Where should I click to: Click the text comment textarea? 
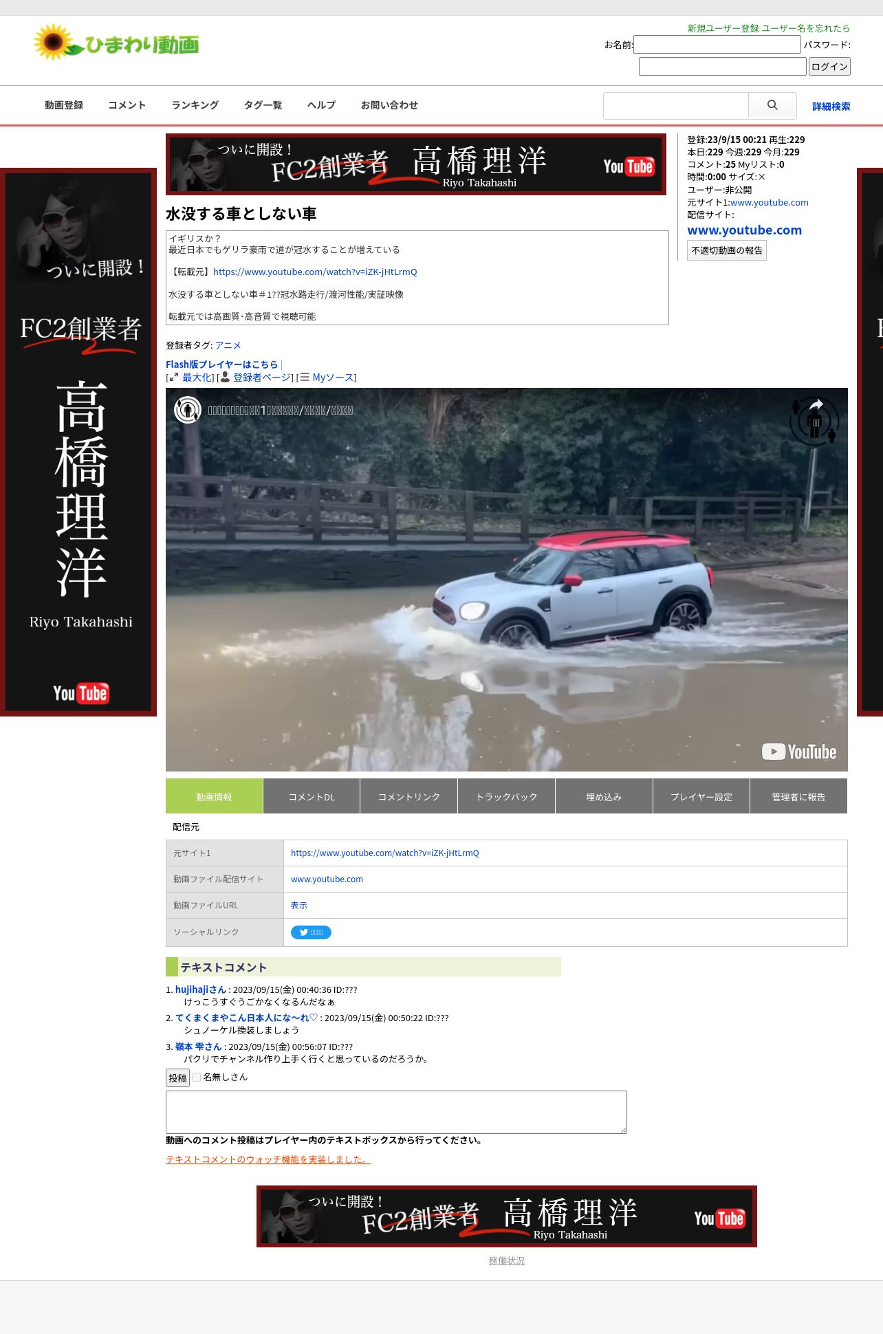[396, 1112]
